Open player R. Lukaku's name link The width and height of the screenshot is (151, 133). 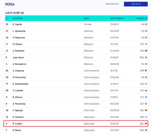(x=18, y=124)
